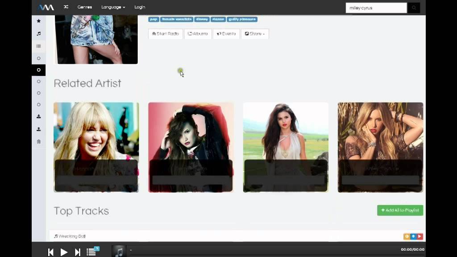Expand the Language dropdown

tap(113, 7)
